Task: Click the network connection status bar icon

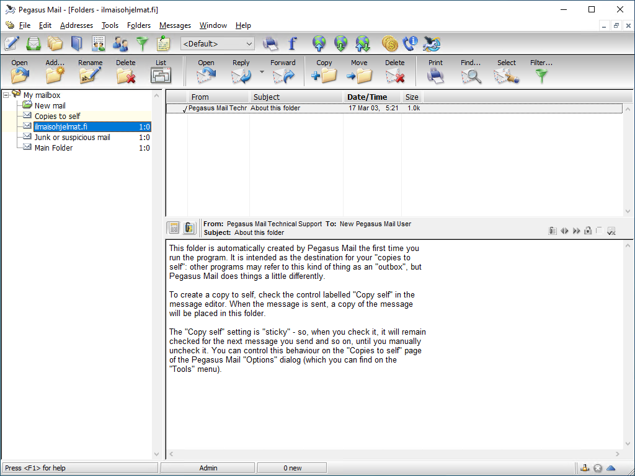Action: (x=585, y=469)
